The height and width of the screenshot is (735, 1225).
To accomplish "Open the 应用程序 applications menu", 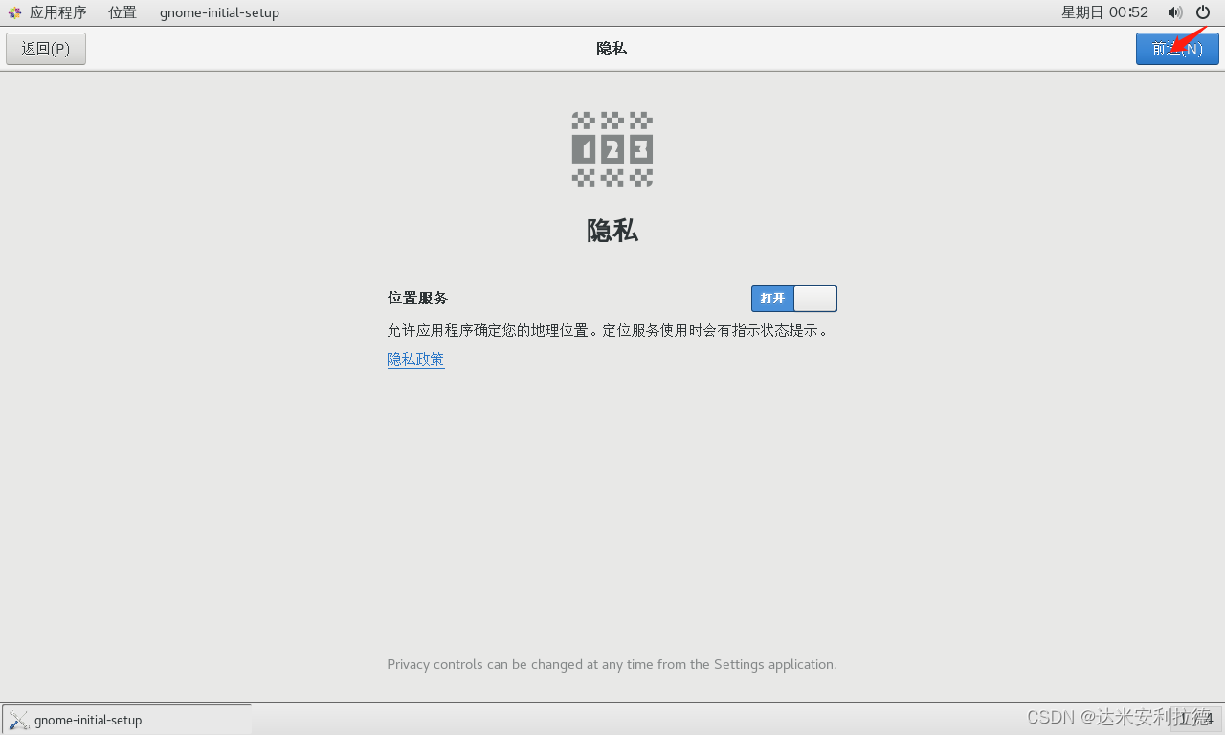I will click(57, 12).
